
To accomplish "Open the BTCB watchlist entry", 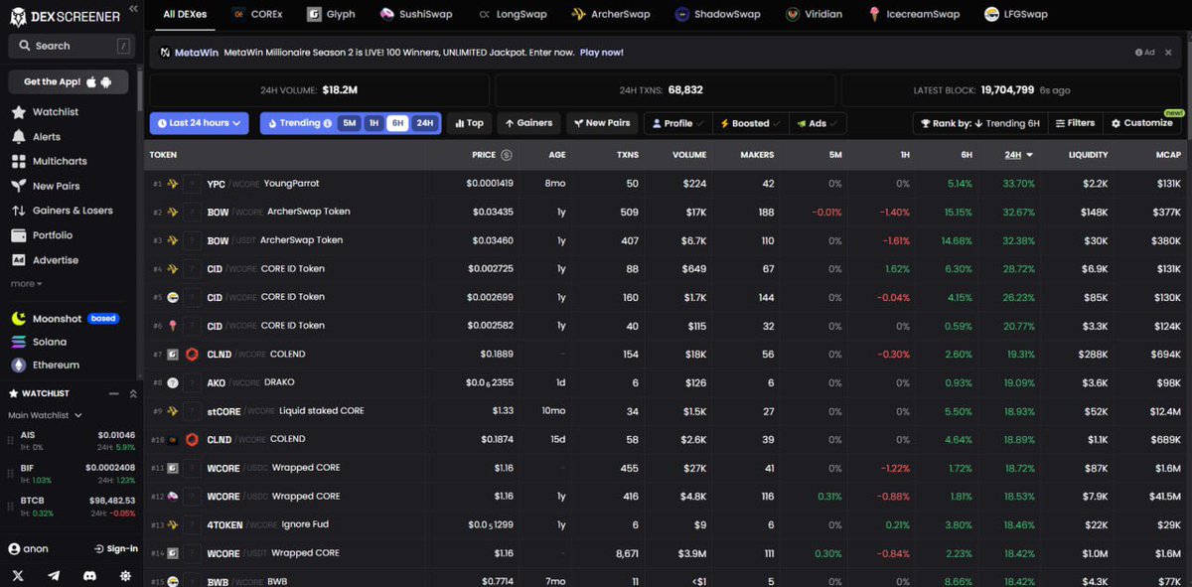I will 72,506.
